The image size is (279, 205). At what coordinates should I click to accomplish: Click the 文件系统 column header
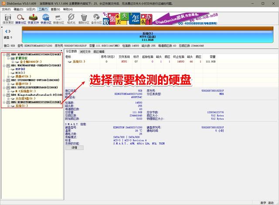tap(124, 57)
